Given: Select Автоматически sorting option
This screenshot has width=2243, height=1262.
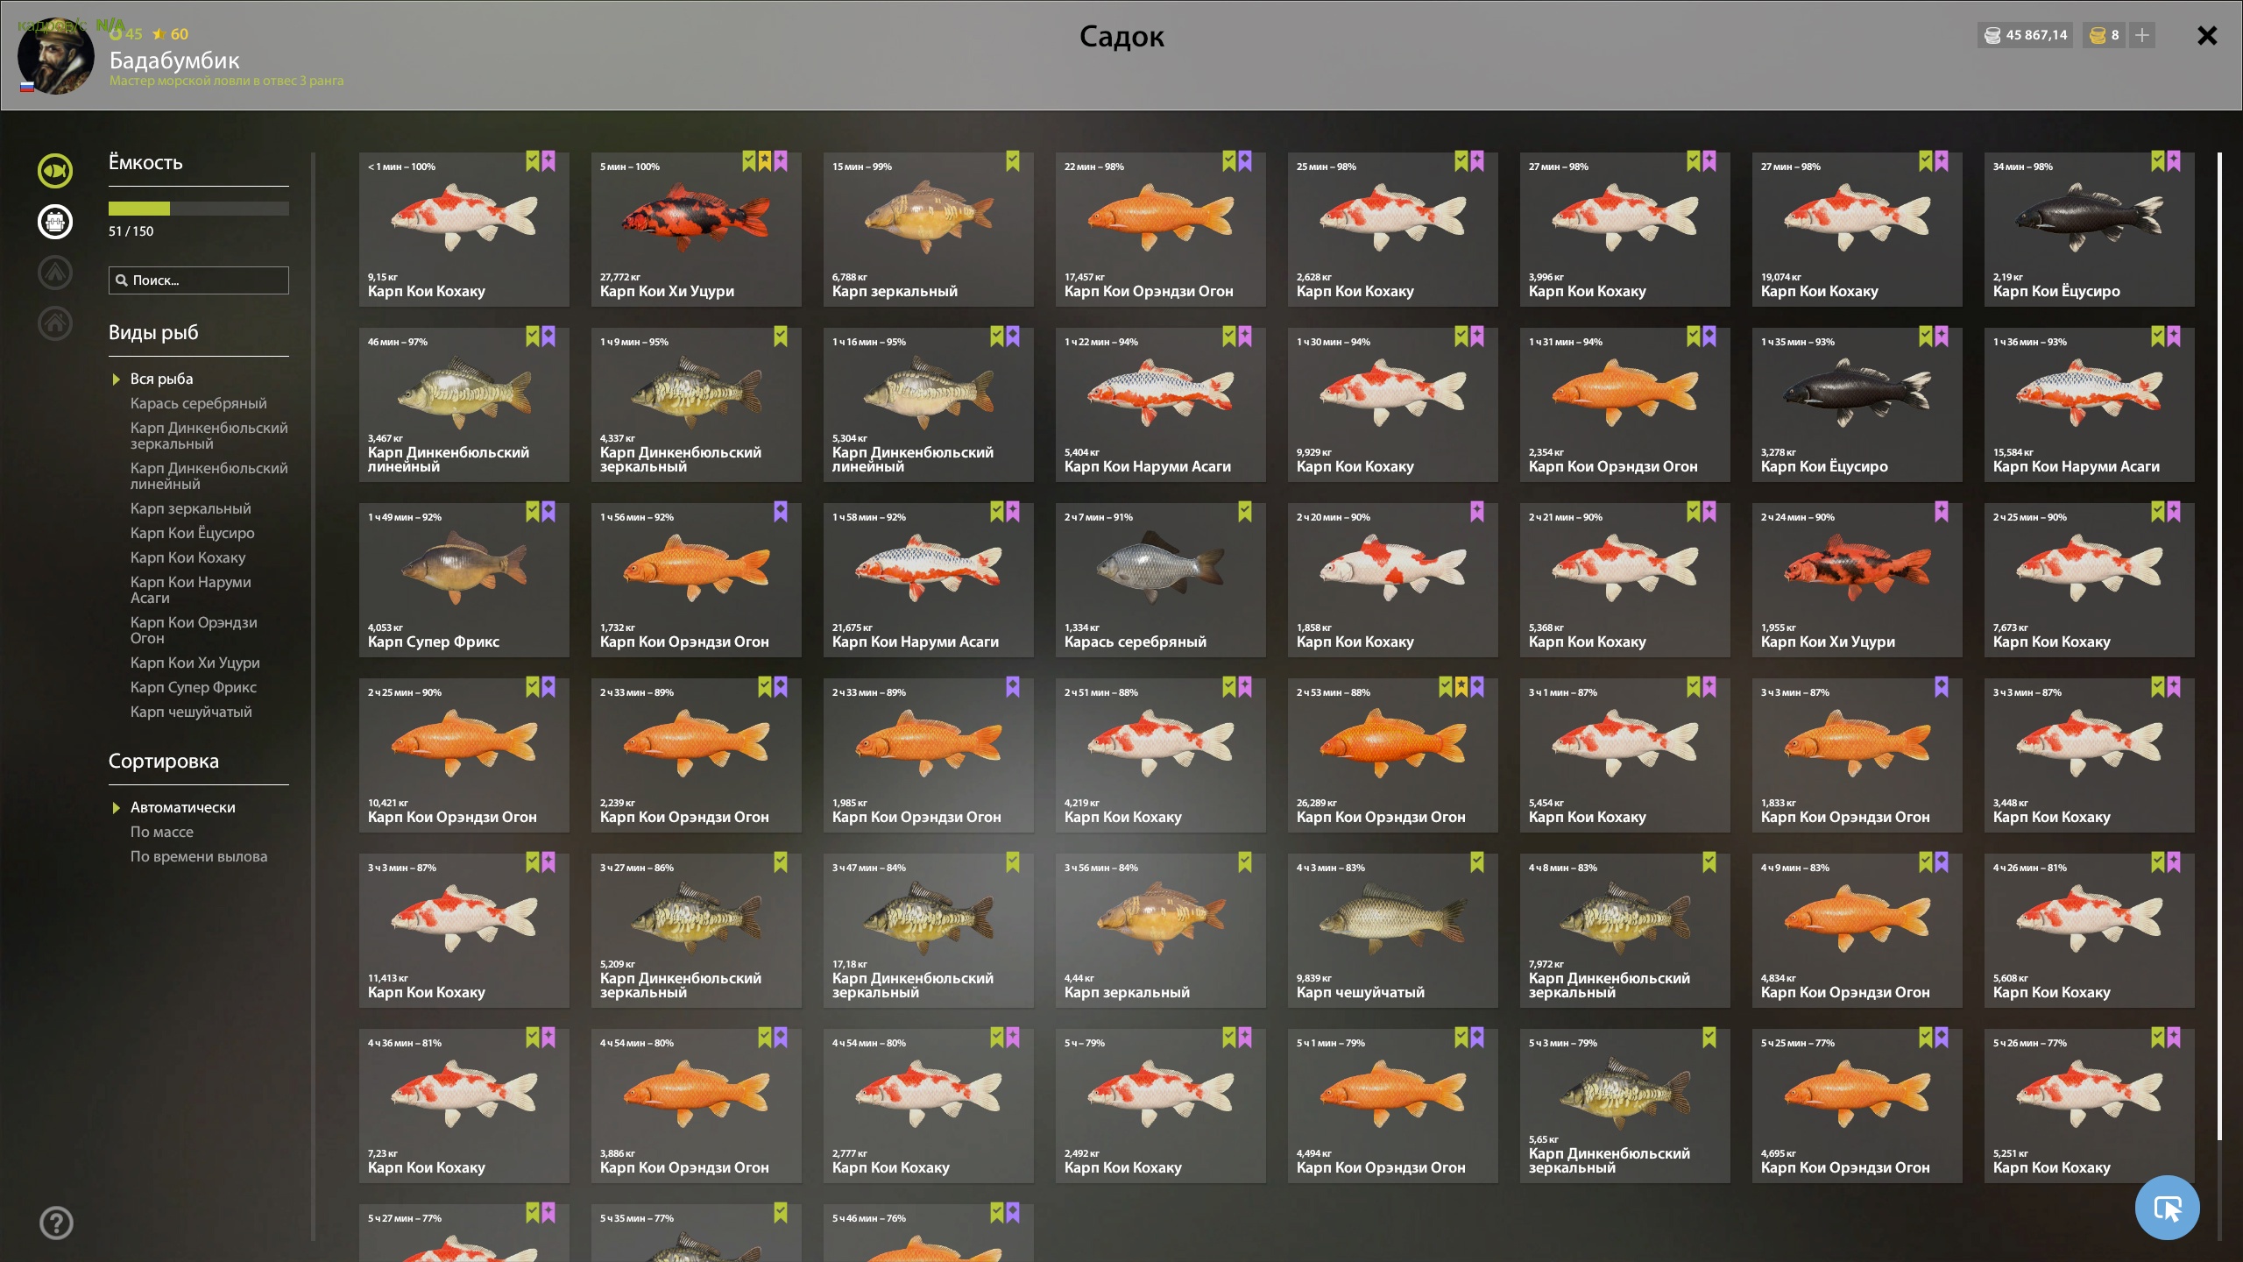Looking at the screenshot, I should click(182, 807).
